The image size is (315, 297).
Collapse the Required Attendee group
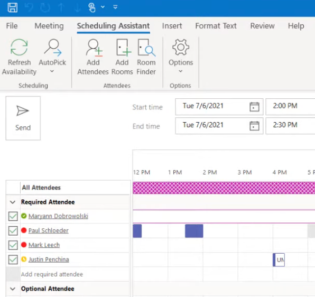click(13, 202)
